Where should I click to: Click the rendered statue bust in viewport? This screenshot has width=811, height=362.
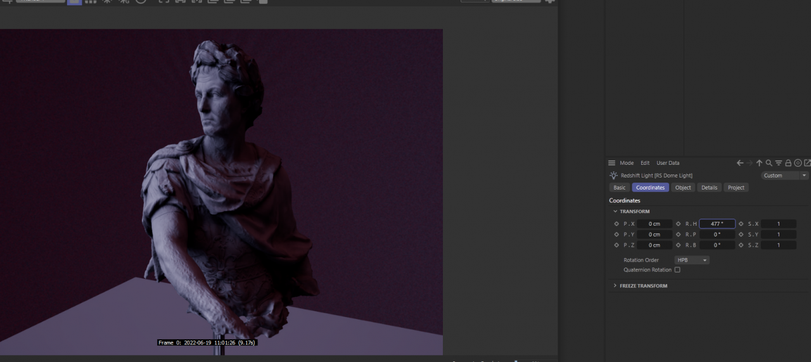228,190
